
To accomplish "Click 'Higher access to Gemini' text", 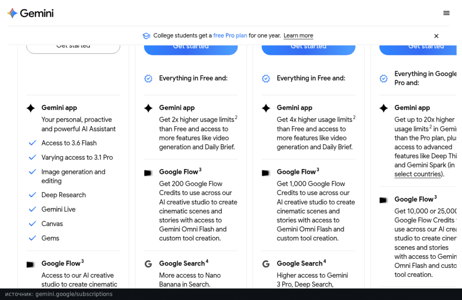I will (x=312, y=275).
